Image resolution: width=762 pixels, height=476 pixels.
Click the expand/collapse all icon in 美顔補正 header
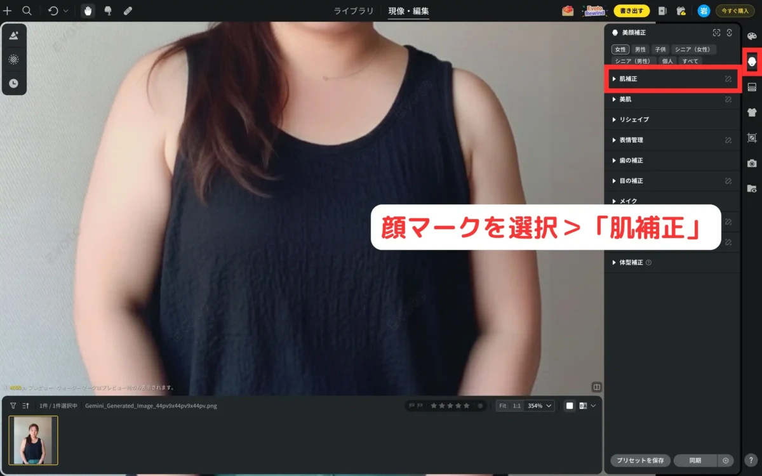pyautogui.click(x=729, y=32)
